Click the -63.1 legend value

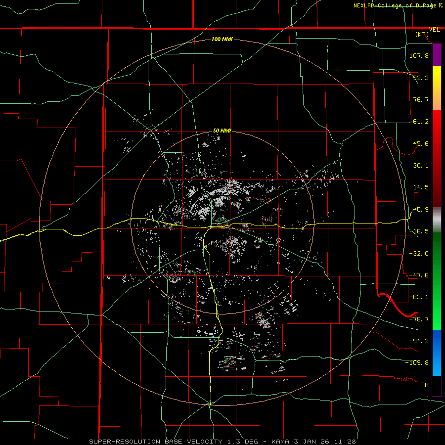[419, 297]
